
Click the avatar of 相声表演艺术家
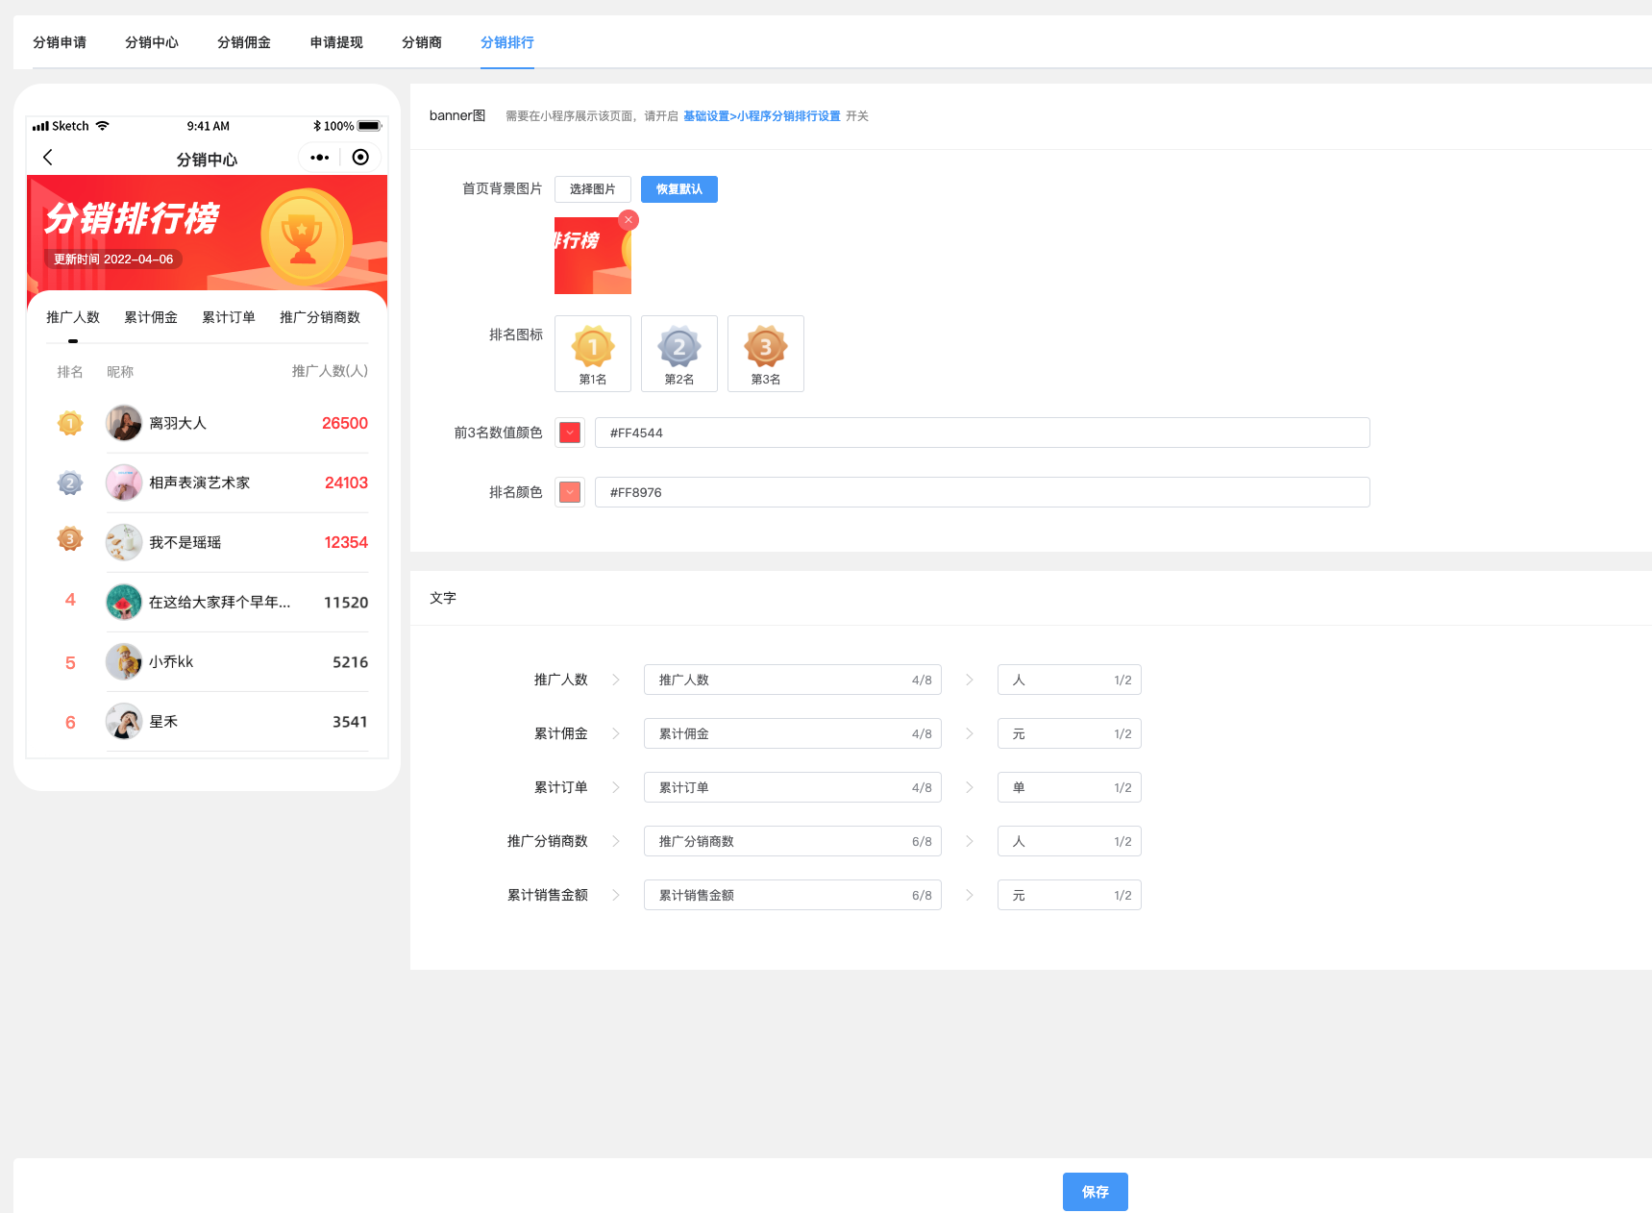(x=124, y=483)
